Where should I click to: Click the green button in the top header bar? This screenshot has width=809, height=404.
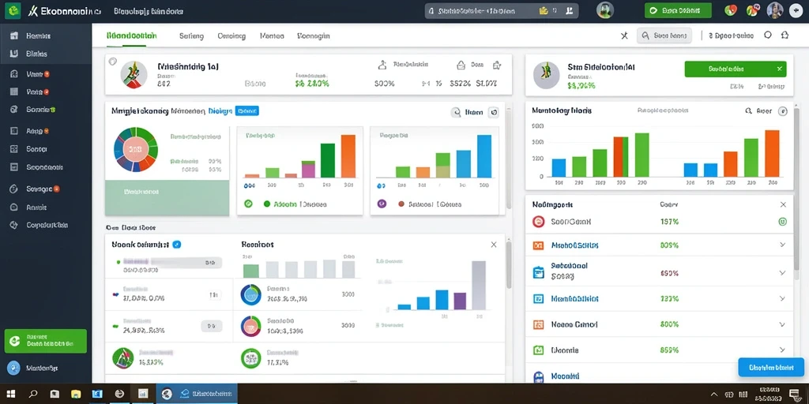tap(678, 10)
